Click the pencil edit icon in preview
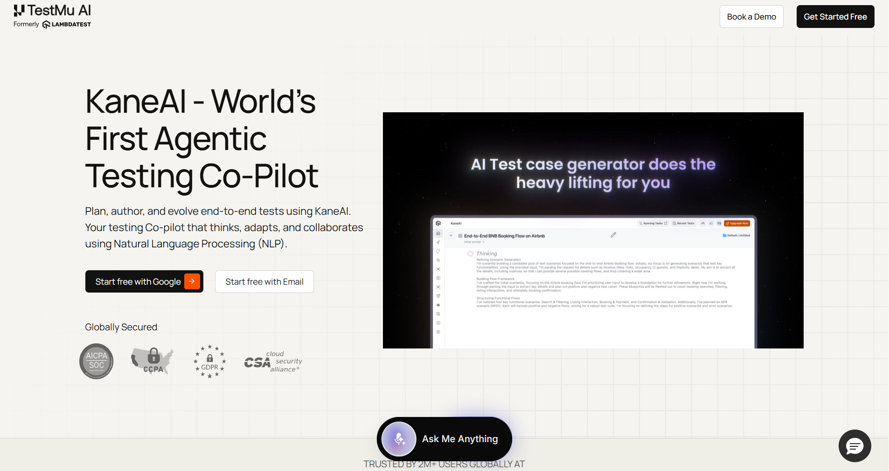889x471 pixels. coord(613,235)
